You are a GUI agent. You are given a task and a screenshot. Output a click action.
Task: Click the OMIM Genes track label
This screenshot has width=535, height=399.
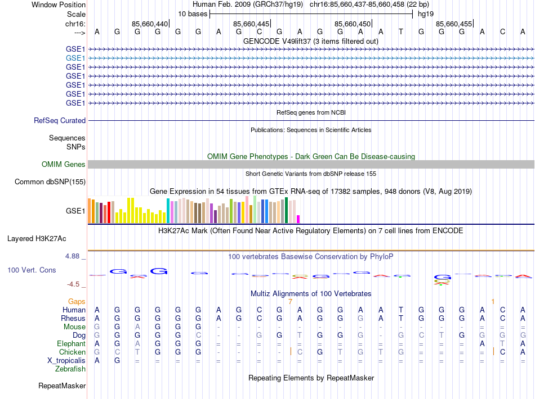click(64, 165)
